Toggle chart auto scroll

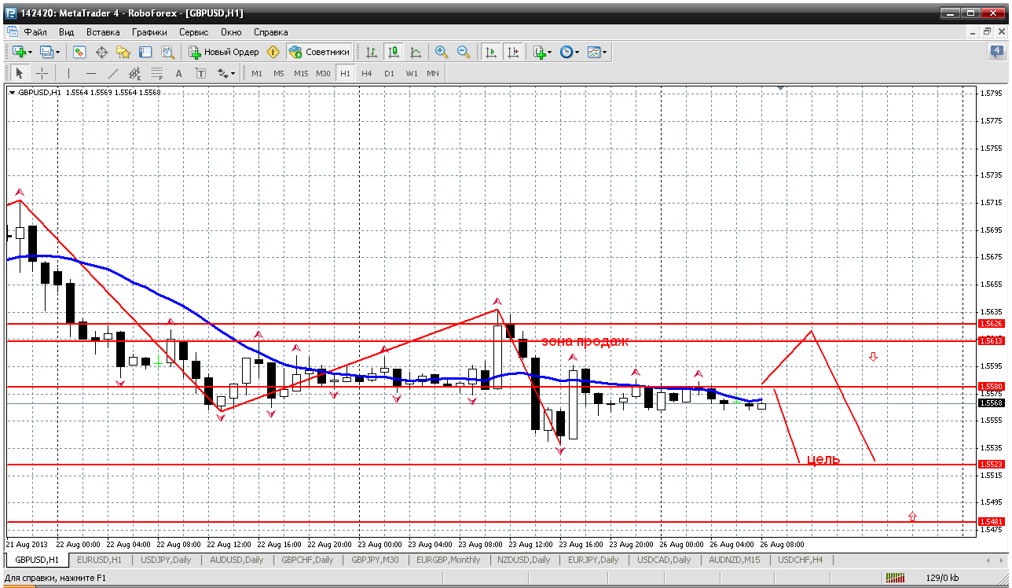(491, 52)
